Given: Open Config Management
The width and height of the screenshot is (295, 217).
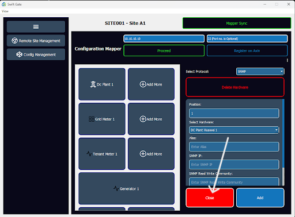Looking at the screenshot, I should (x=36, y=55).
